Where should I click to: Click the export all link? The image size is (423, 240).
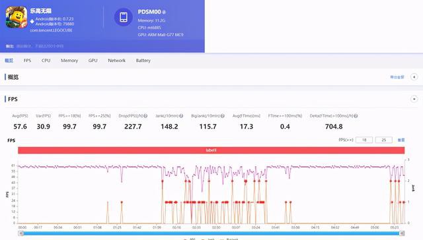coord(397,77)
